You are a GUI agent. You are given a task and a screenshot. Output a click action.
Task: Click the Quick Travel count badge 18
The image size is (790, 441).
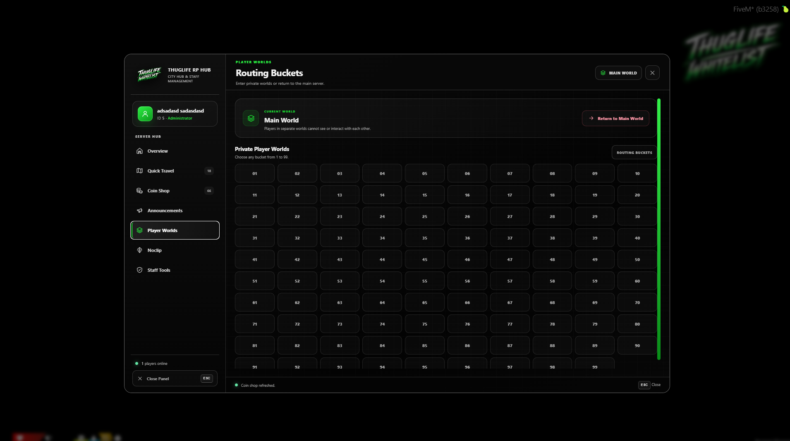pyautogui.click(x=209, y=171)
